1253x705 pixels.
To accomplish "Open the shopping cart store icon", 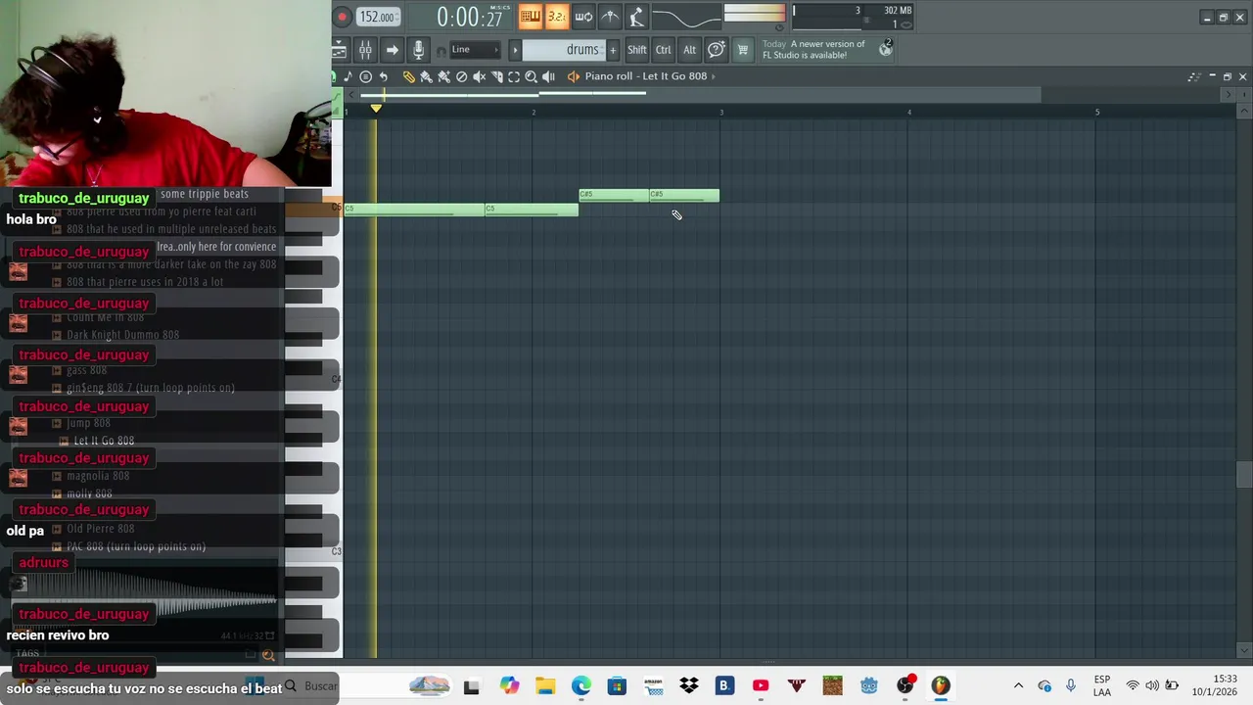I will click(x=743, y=50).
